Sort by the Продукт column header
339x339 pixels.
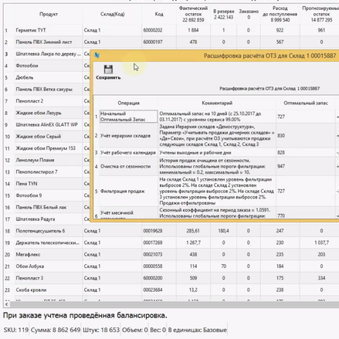(x=49, y=14)
